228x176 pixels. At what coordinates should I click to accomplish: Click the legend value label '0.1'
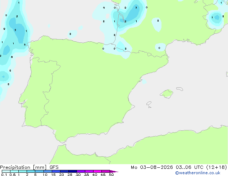[x=4, y=175]
